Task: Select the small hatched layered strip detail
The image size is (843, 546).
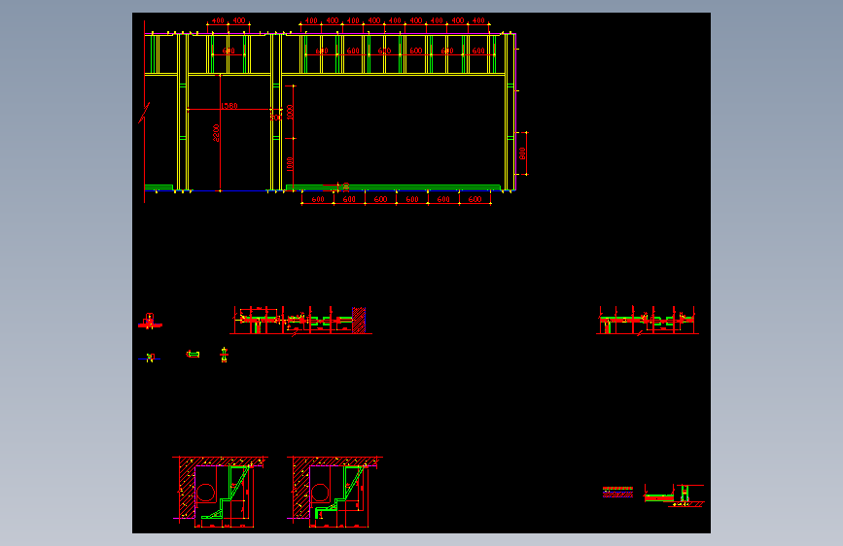Action: (x=617, y=493)
